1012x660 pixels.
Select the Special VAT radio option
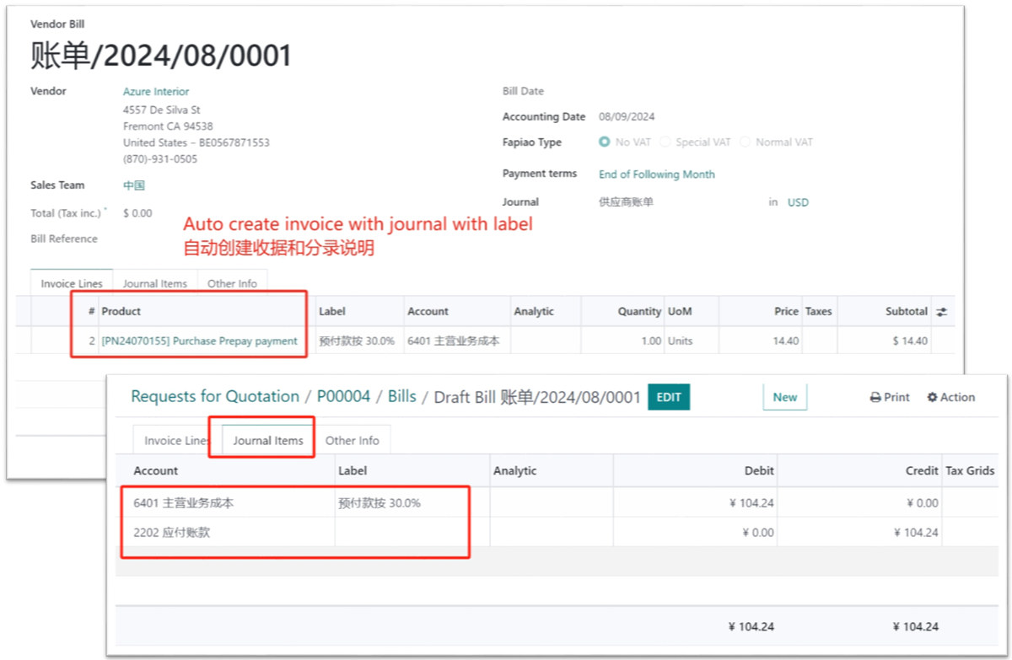665,142
